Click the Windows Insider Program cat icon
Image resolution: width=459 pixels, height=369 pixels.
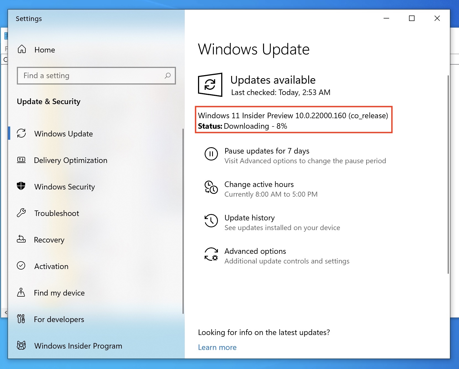coord(21,345)
